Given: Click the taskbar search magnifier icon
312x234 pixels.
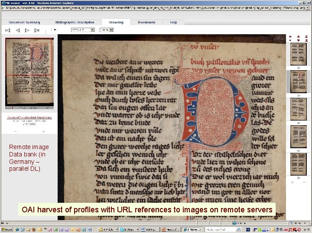Looking at the screenshot, I should pyautogui.click(x=239, y=230).
